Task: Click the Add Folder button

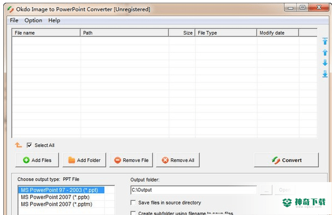Action: click(85, 160)
